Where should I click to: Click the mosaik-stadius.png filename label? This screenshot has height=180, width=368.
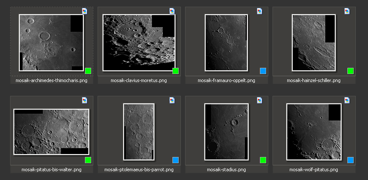pyautogui.click(x=226, y=170)
